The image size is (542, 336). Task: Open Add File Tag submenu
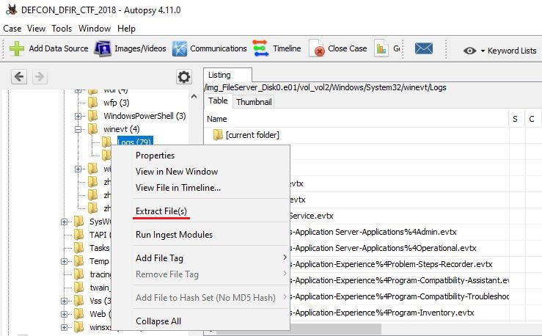coord(159,258)
